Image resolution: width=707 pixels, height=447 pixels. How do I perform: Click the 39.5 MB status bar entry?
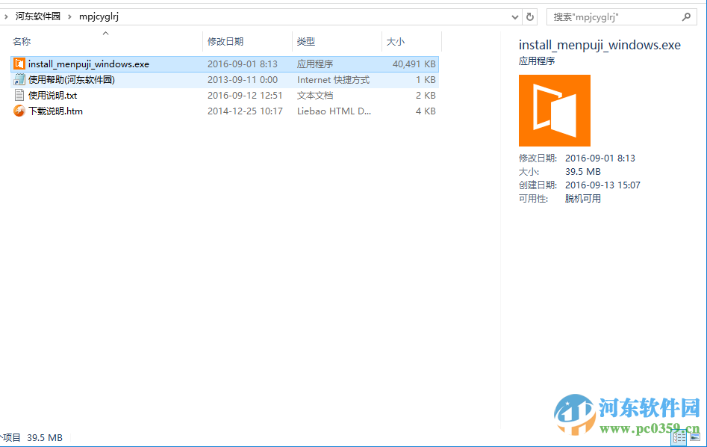point(45,437)
